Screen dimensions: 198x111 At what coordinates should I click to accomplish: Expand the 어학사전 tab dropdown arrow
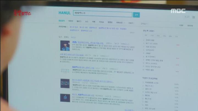[124, 23]
